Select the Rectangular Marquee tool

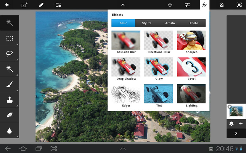point(9,38)
